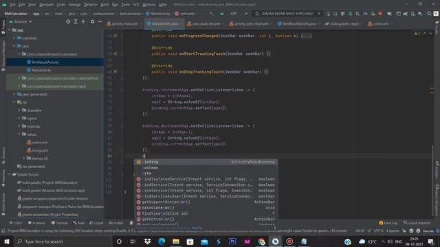This screenshot has height=247, width=440.
Task: Expand the drawable folder
Action: coord(19,110)
